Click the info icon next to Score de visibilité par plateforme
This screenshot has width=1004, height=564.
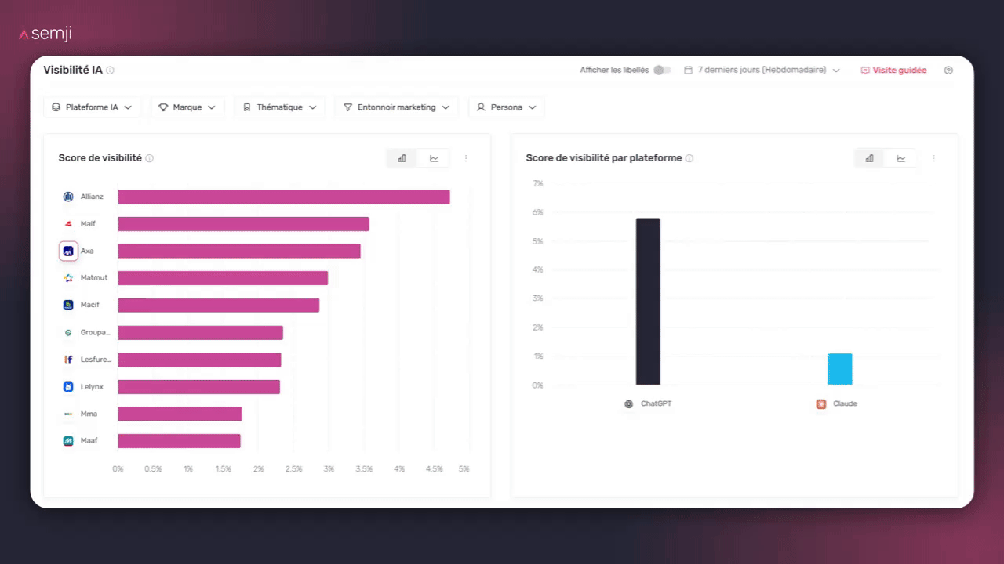click(x=689, y=158)
